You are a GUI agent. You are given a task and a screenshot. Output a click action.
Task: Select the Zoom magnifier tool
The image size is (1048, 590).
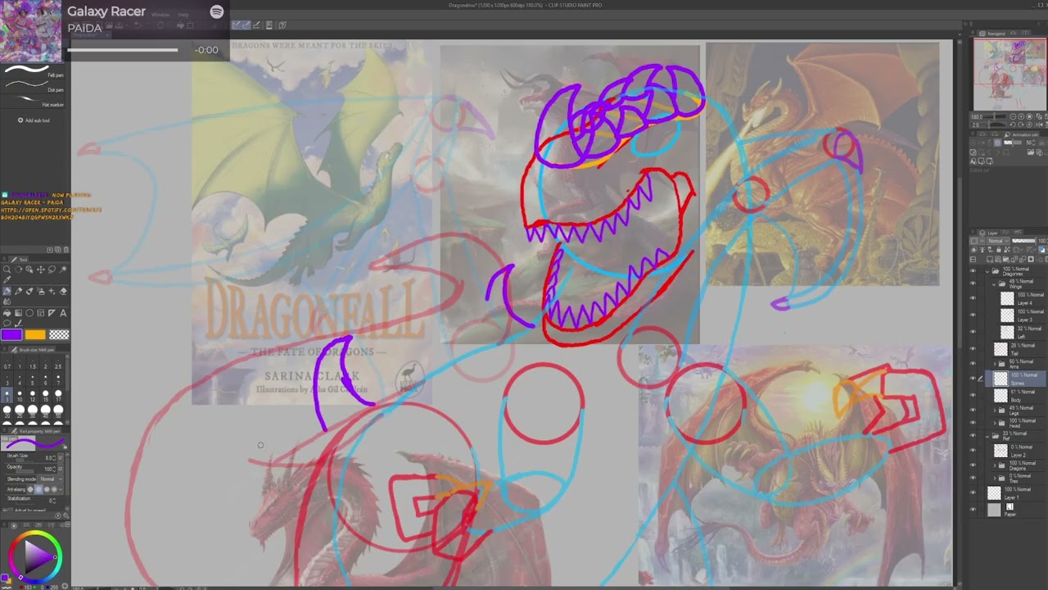click(7, 270)
